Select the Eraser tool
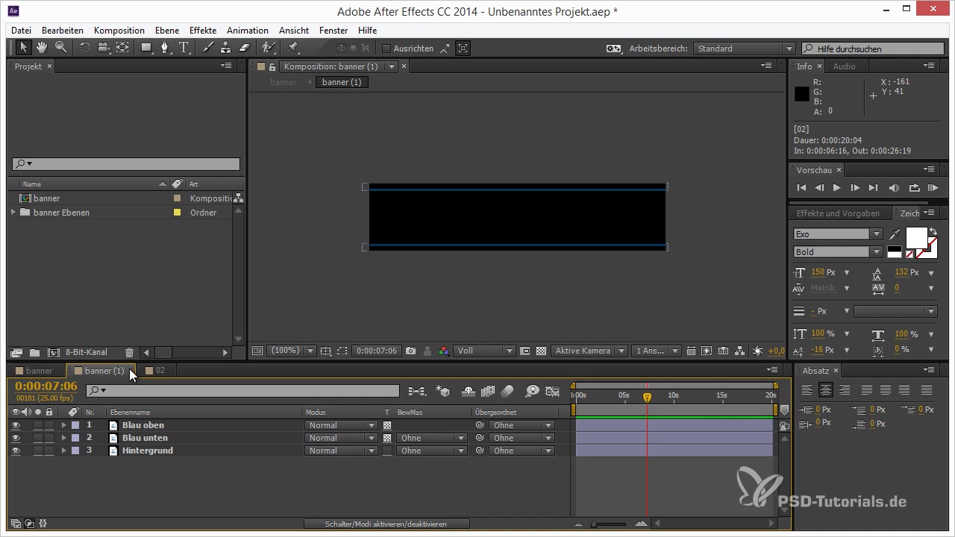 tap(244, 48)
